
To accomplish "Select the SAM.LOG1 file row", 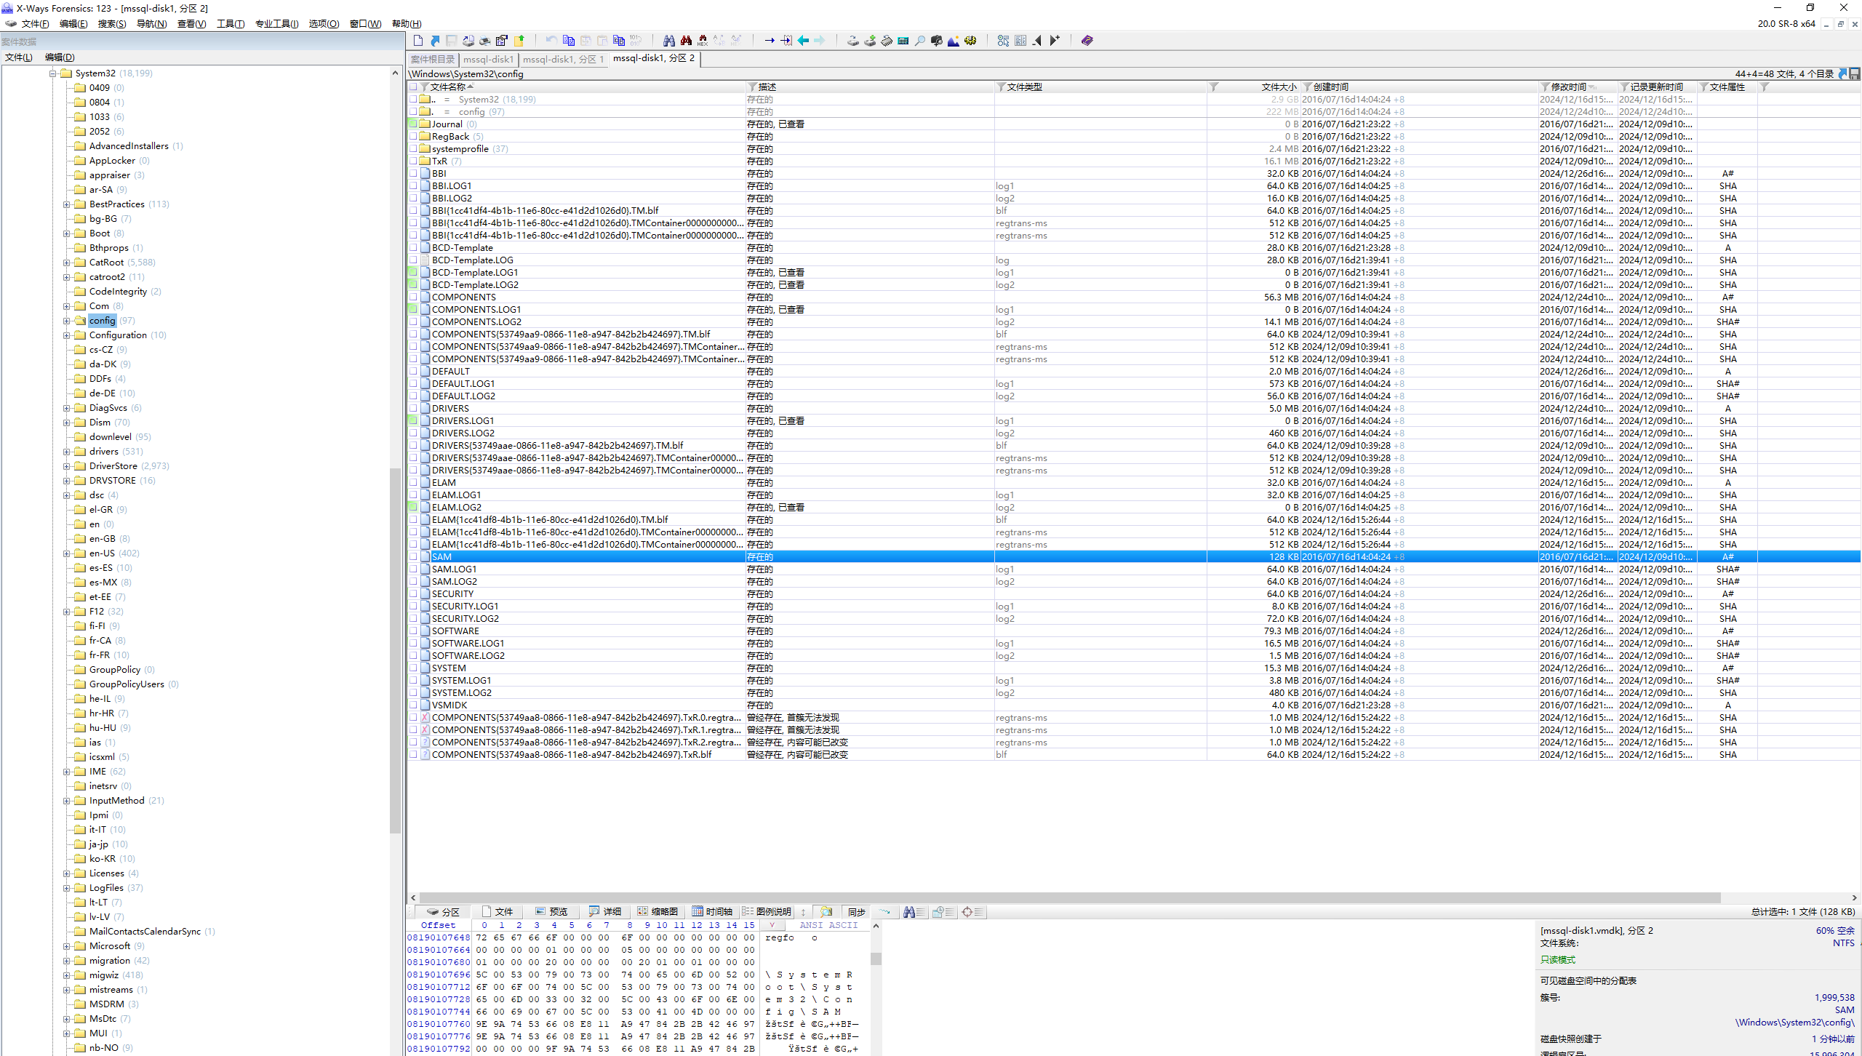I will (1133, 569).
